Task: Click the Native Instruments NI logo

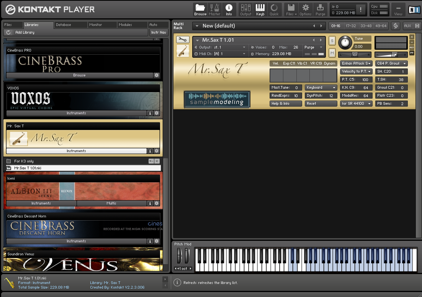Action: click(414, 10)
